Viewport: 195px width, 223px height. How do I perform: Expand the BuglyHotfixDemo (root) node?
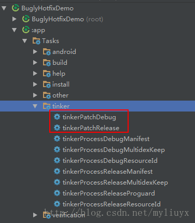[x=15, y=19]
